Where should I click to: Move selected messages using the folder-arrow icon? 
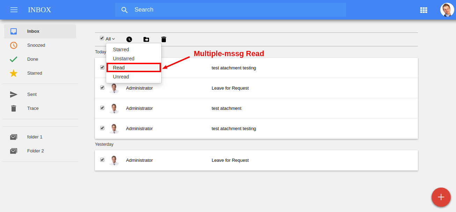[x=146, y=39]
